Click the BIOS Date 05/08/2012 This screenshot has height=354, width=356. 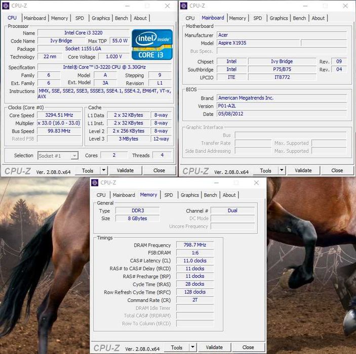282,114
